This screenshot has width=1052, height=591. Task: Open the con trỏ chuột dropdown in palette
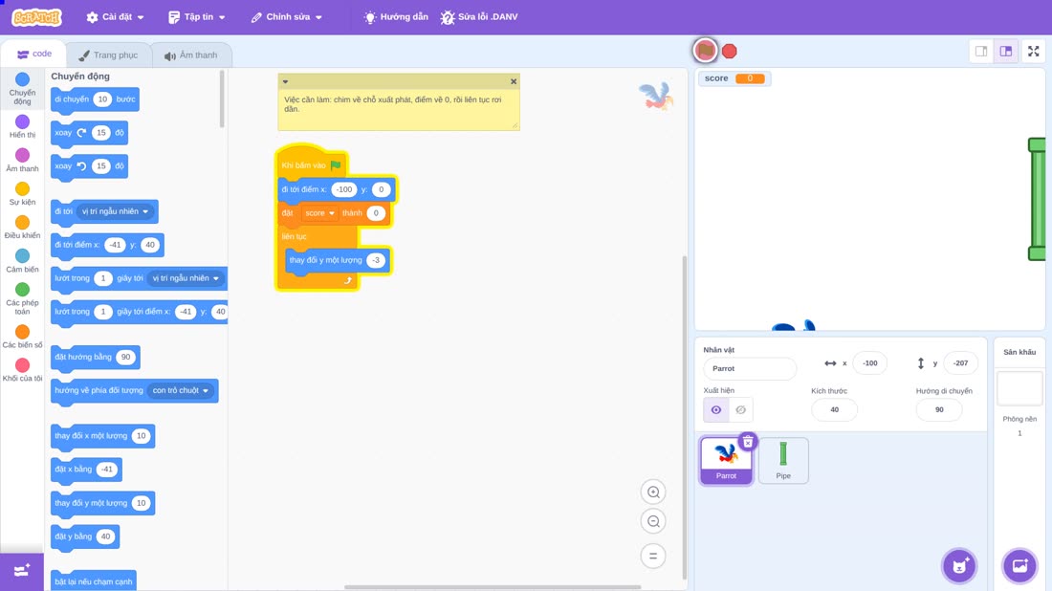[x=181, y=390]
